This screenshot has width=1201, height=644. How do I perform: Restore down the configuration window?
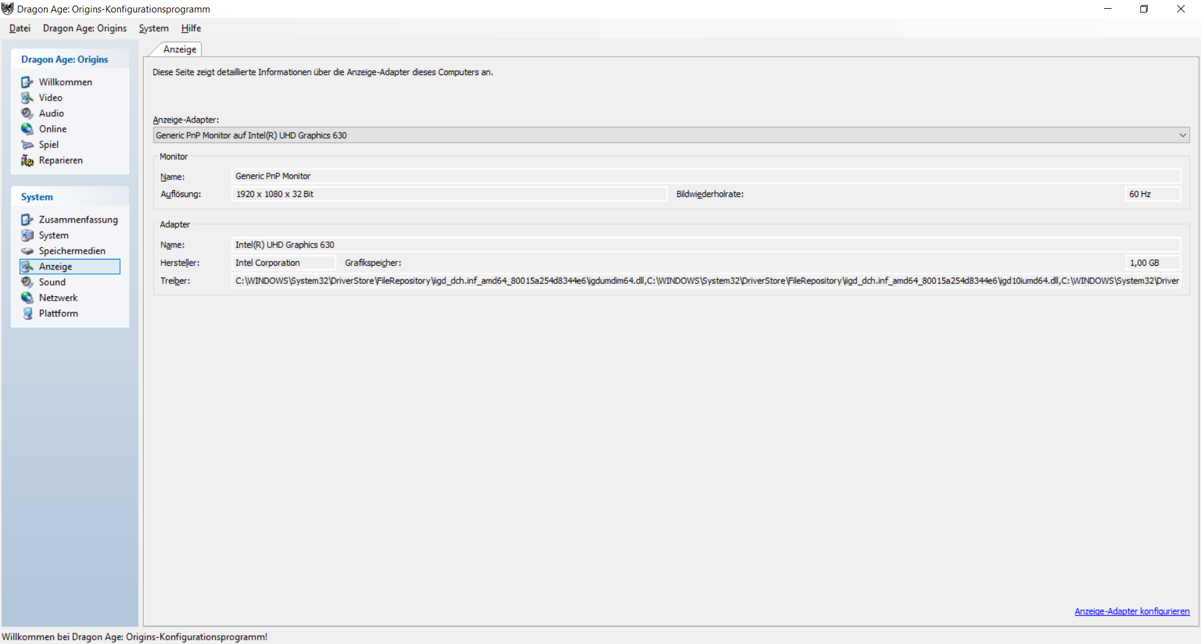1144,9
